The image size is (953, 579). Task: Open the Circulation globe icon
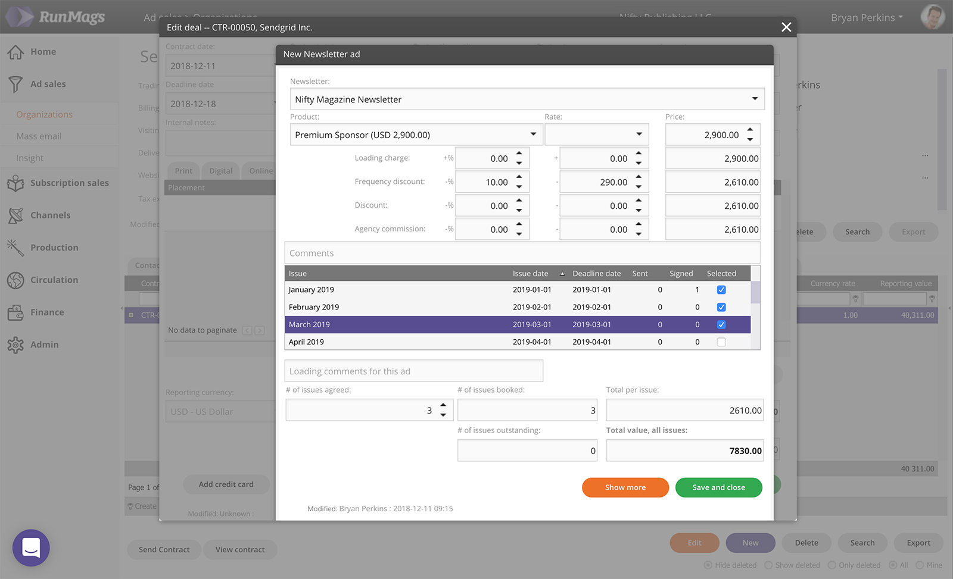(x=15, y=280)
